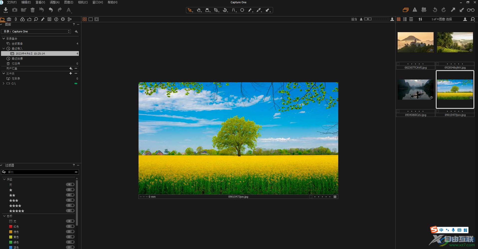Toggle the Exposure warning triangle icon
The width and height of the screenshot is (478, 249).
(x=415, y=10)
